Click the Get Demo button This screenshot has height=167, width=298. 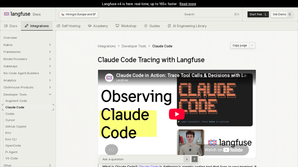pyautogui.click(x=282, y=14)
